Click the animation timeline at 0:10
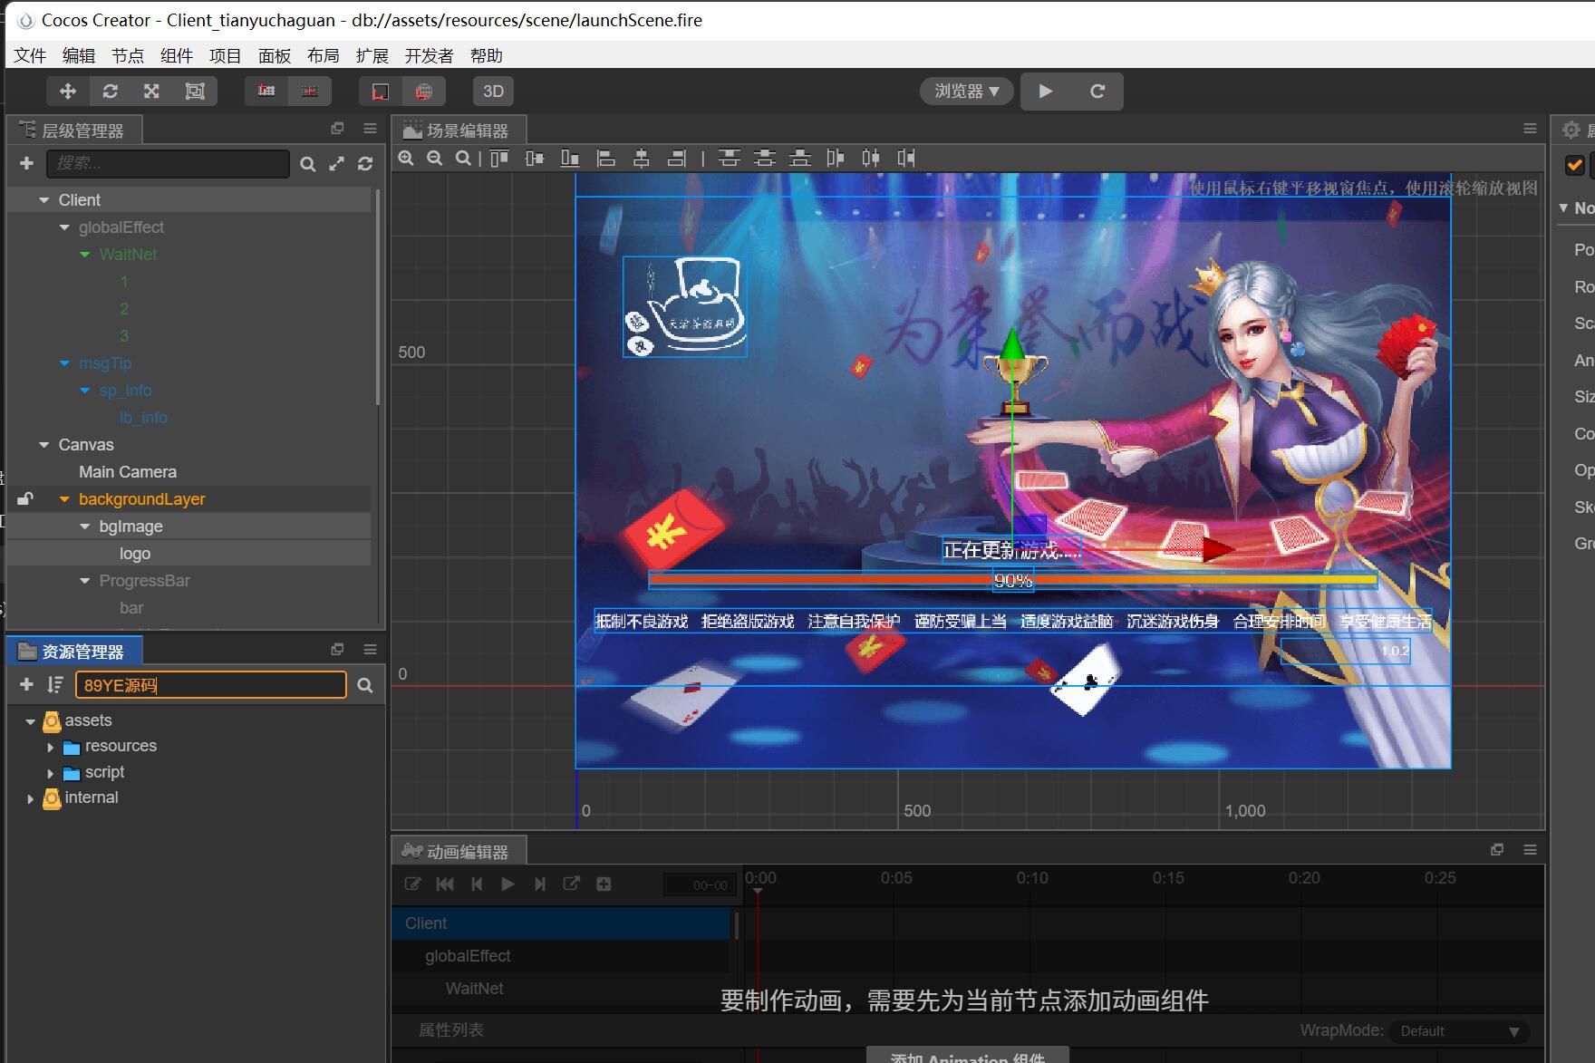The image size is (1595, 1063). [1032, 878]
